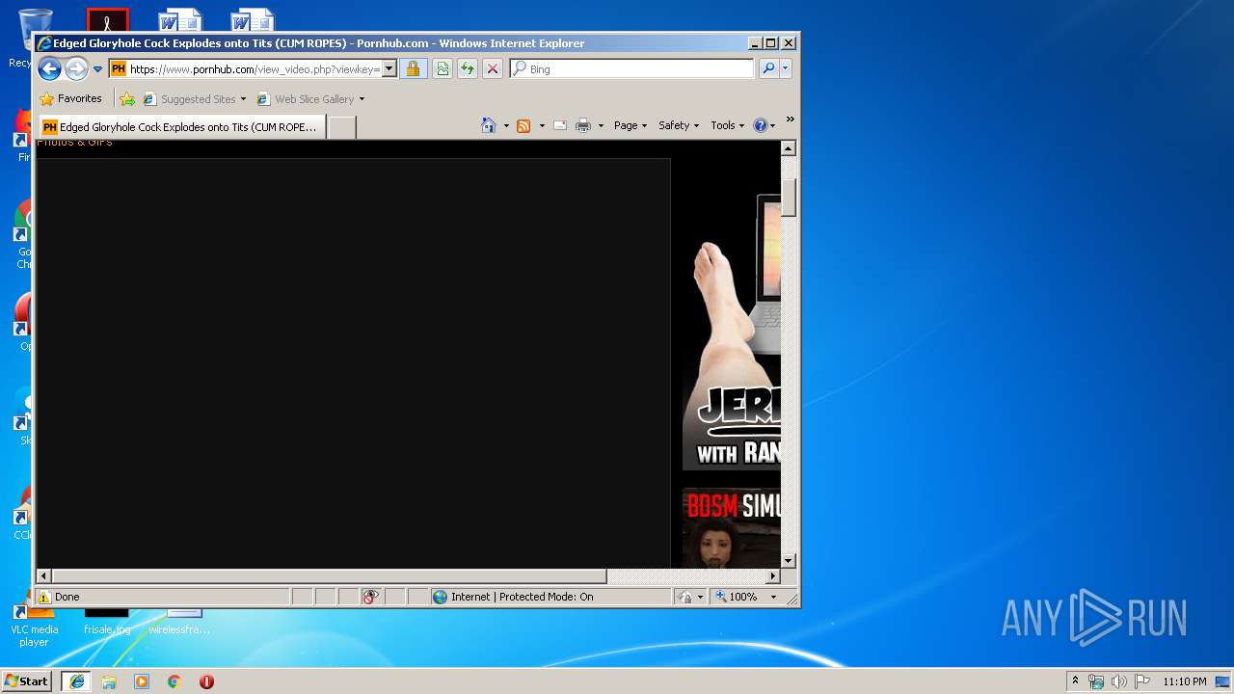1234x694 pixels.
Task: Click the Home page icon
Action: coord(489,125)
